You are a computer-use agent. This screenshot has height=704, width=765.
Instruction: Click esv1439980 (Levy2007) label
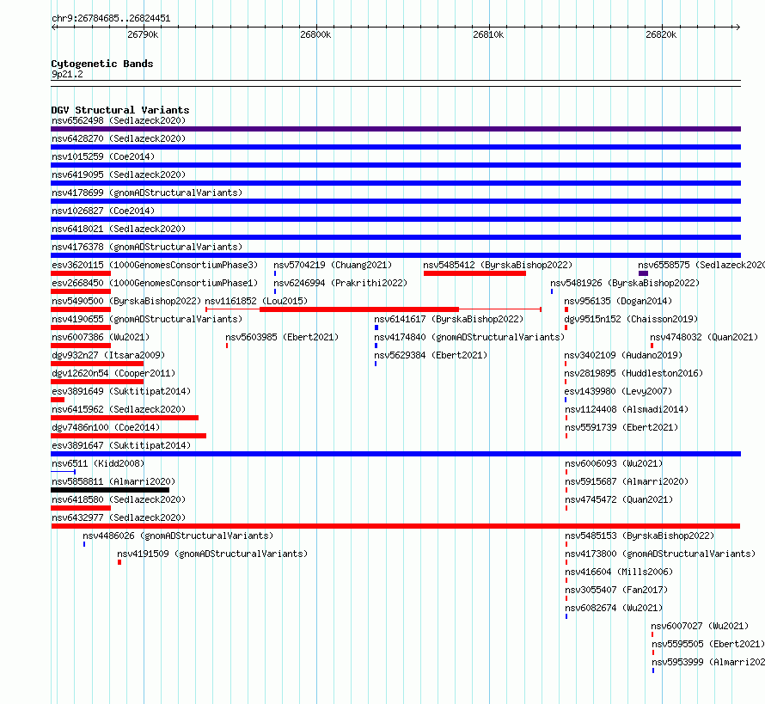(618, 391)
